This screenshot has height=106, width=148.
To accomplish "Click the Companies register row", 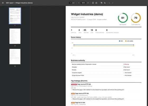I will pyautogui.click(x=106, y=73).
